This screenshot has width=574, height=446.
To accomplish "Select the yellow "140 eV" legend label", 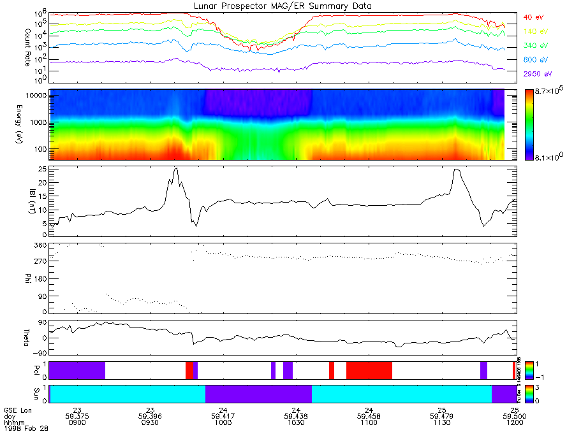I will [x=536, y=31].
